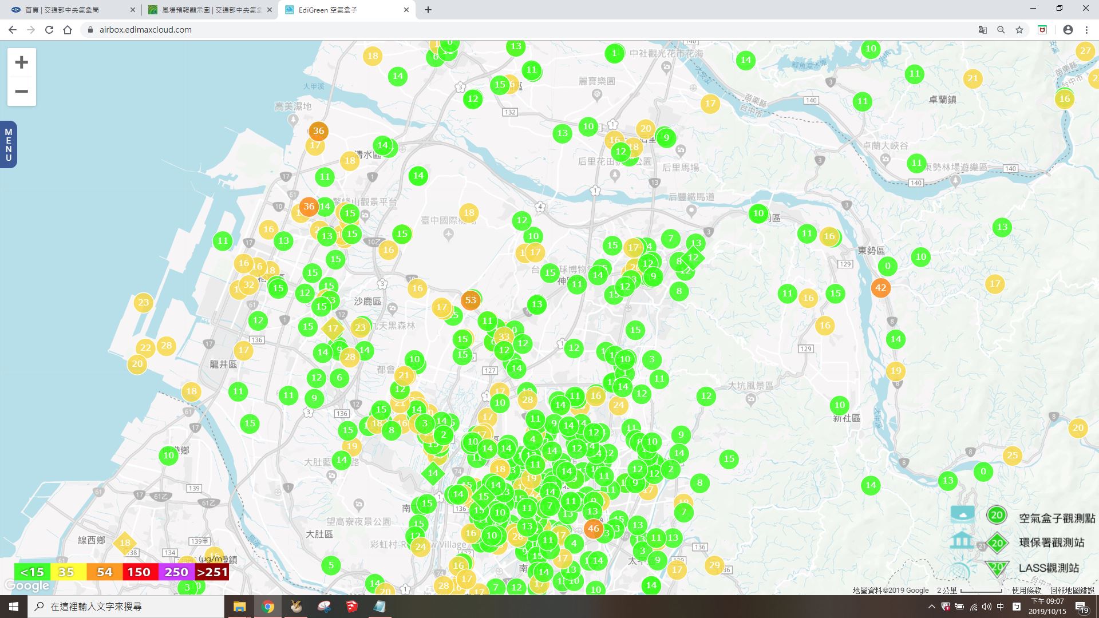Select the yellow diamond 18 station near 線西鄉
Screen dimensions: 1099x618
[125, 543]
